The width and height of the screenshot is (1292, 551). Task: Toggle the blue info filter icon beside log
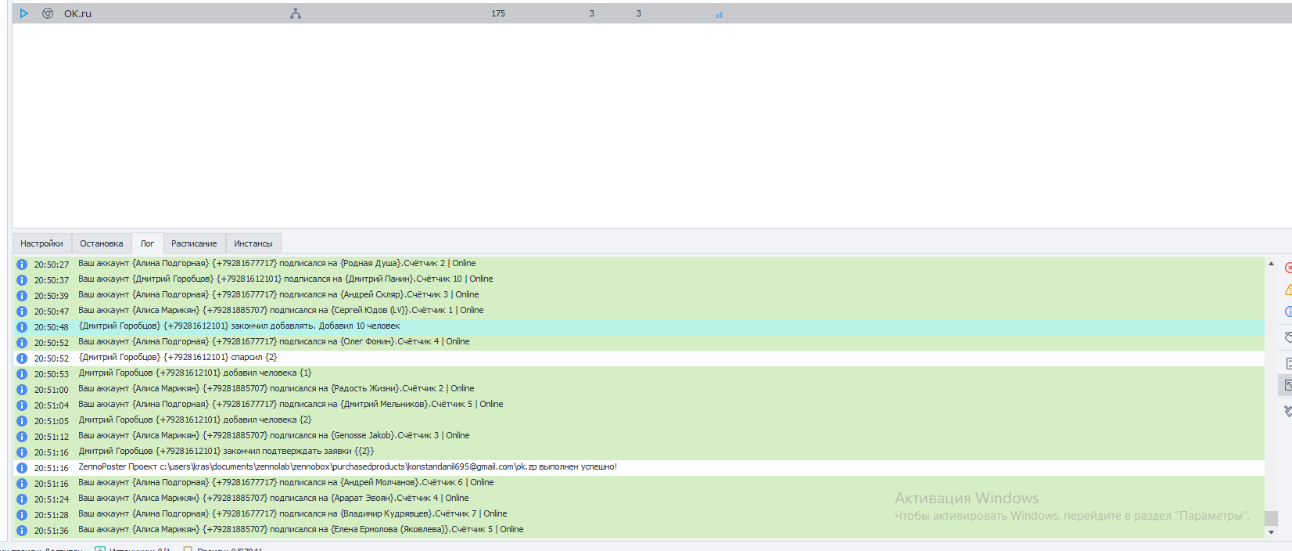pyautogui.click(x=1288, y=312)
